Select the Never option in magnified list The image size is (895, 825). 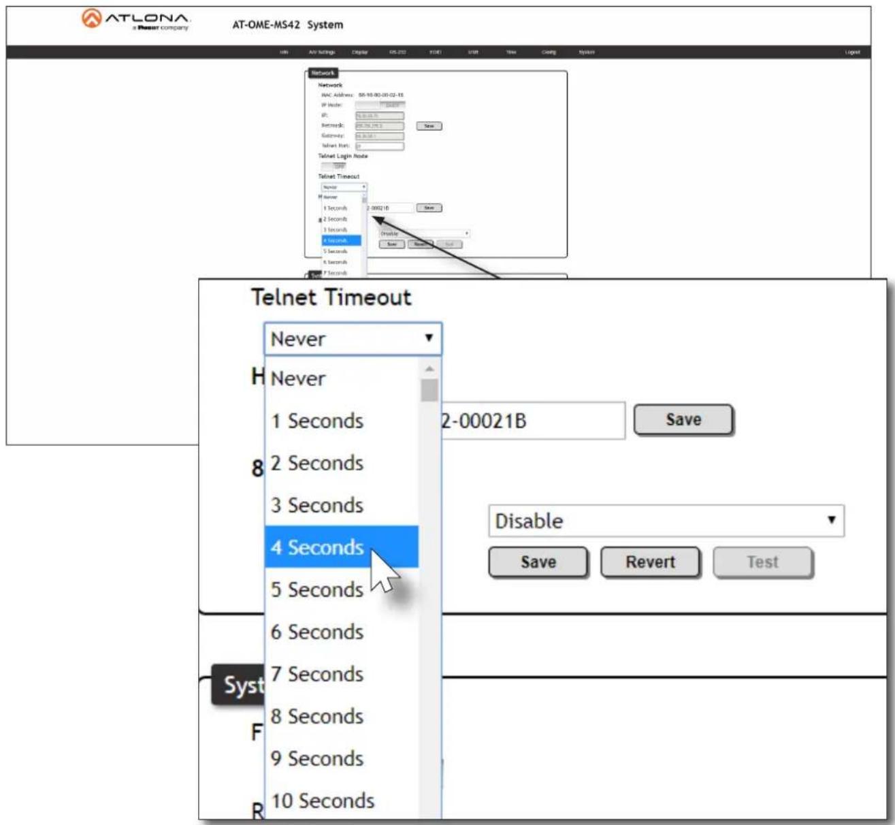tap(342, 378)
